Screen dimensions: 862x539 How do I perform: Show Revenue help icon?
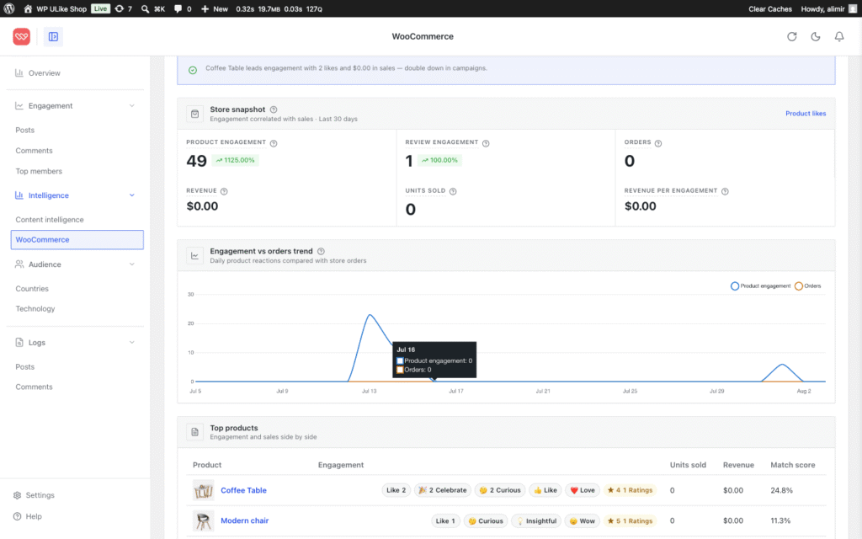tap(224, 191)
